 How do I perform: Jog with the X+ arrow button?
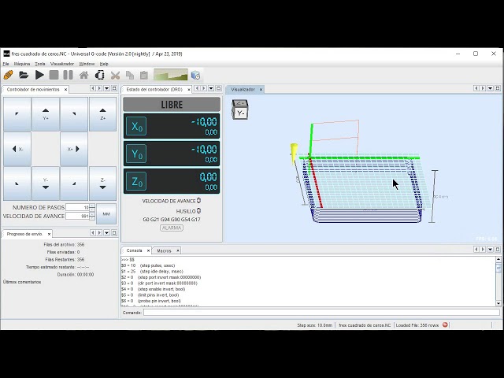[74, 149]
